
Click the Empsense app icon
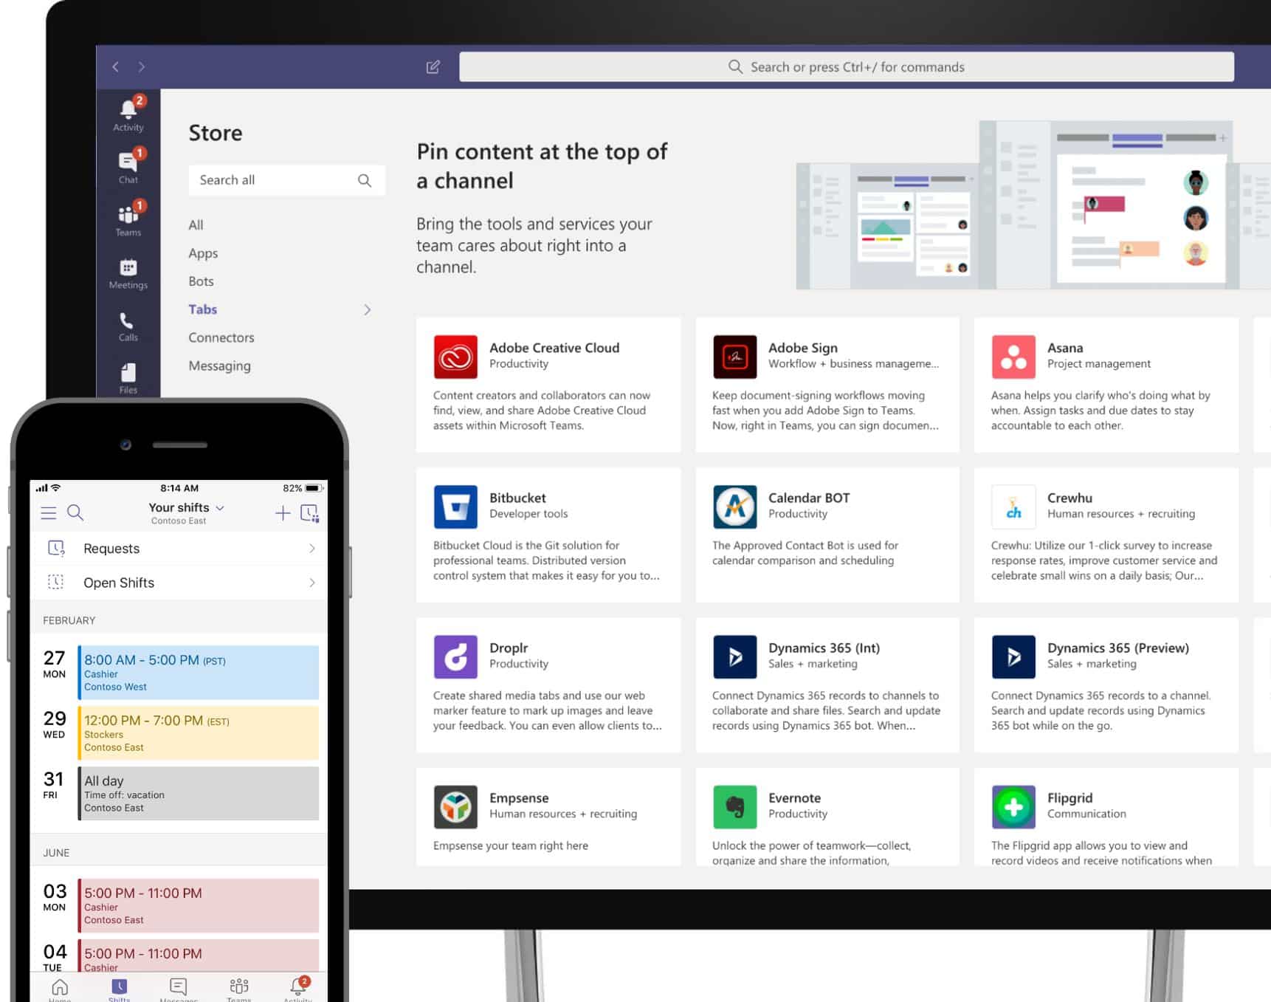pos(455,806)
